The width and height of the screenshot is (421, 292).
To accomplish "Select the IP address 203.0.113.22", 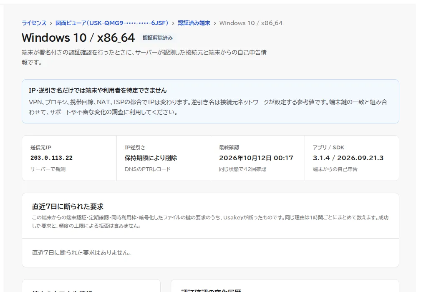I will [52, 158].
